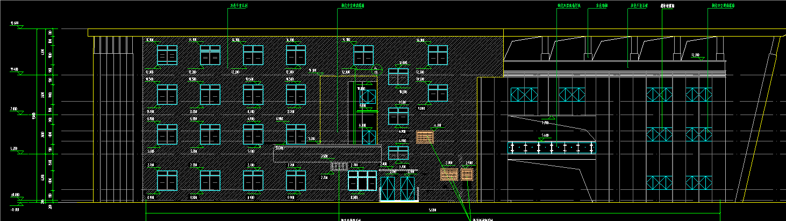Select the balcony railing panel with baluster marks

pos(552,147)
